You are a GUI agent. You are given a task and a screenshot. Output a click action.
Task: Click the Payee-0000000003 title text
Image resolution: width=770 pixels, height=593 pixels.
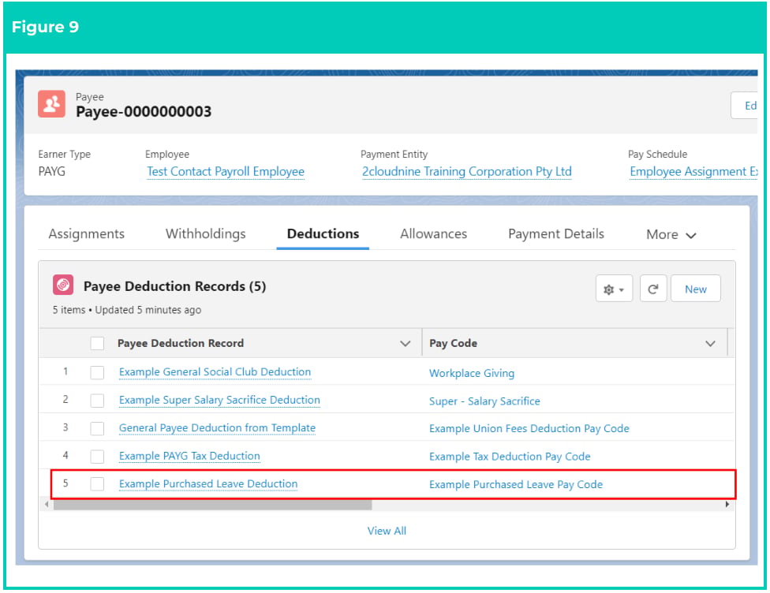[144, 111]
